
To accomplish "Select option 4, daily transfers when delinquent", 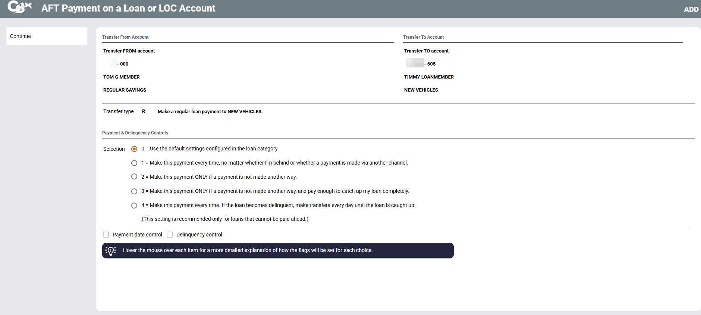I will (134, 206).
